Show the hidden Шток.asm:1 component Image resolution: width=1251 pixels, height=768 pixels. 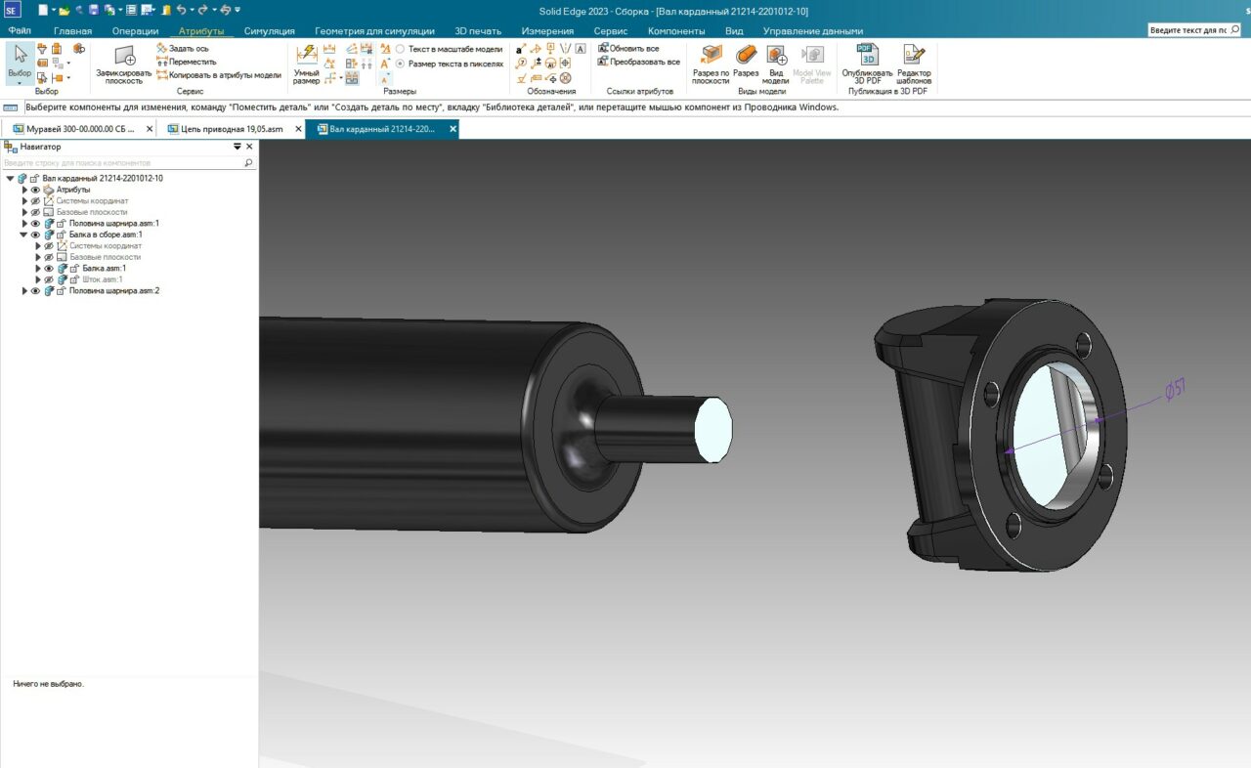tap(49, 279)
